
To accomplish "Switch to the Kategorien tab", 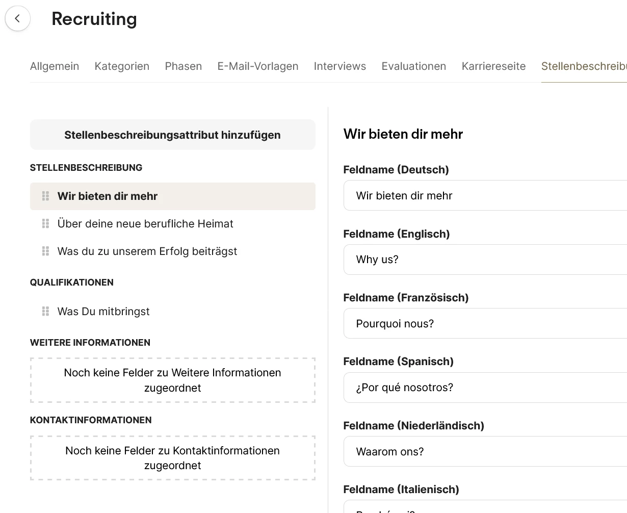I will (x=122, y=66).
